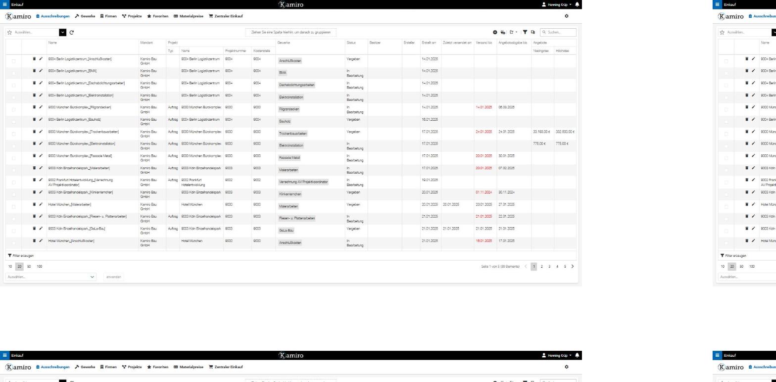
Task: Go to page 3
Action: click(x=549, y=267)
